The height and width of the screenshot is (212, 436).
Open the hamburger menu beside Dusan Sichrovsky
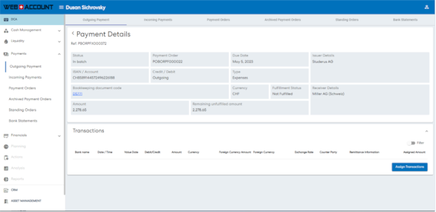click(x=61, y=8)
